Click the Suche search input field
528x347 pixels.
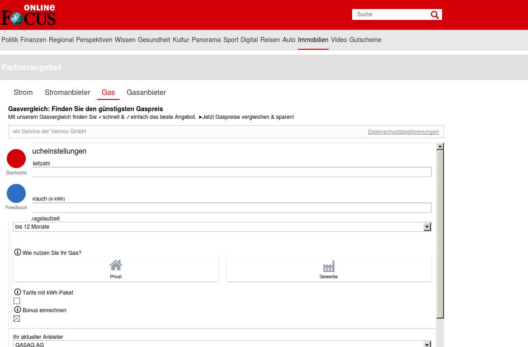[x=390, y=14]
